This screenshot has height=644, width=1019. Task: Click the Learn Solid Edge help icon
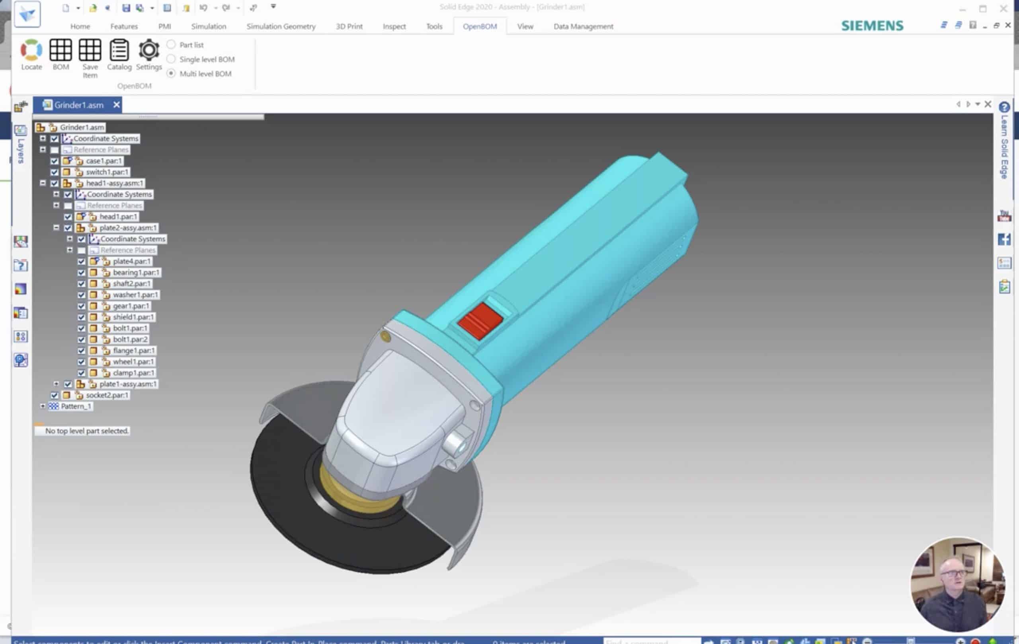[x=1004, y=107]
